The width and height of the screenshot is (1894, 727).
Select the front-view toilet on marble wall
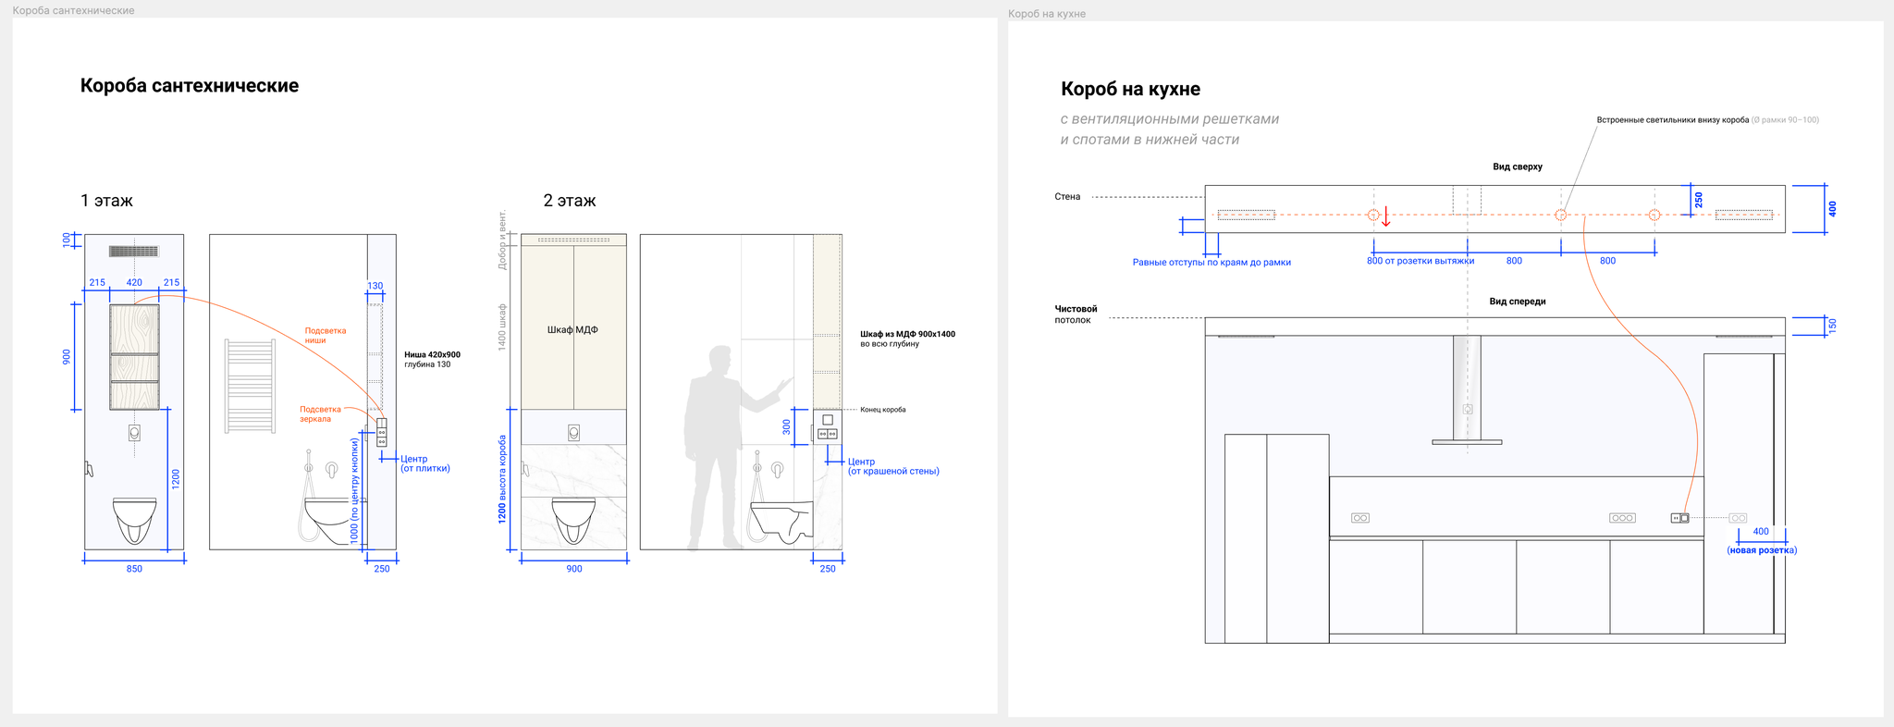pos(574,520)
